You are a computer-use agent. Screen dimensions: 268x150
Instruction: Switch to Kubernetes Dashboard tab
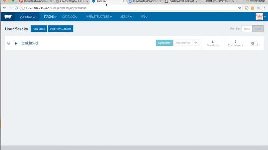(x=145, y=1)
